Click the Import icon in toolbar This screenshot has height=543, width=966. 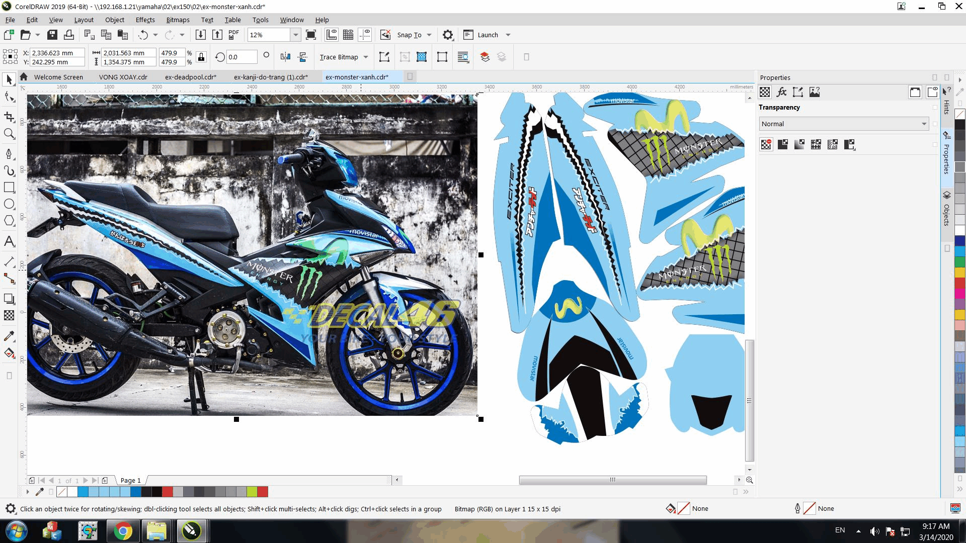pos(200,35)
